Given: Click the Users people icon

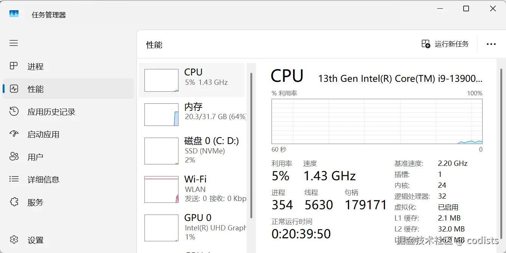Looking at the screenshot, I should tap(14, 157).
